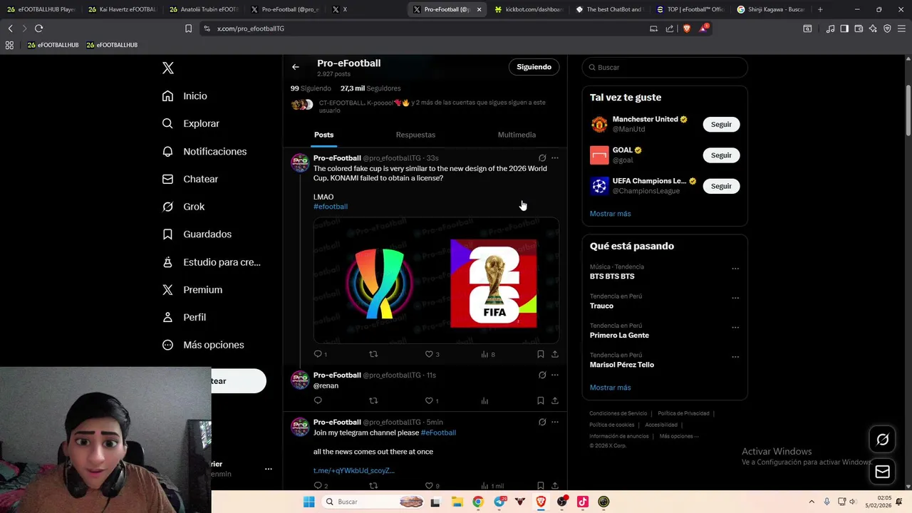Go back with the profile back arrow
Image resolution: width=912 pixels, height=513 pixels.
296,67
